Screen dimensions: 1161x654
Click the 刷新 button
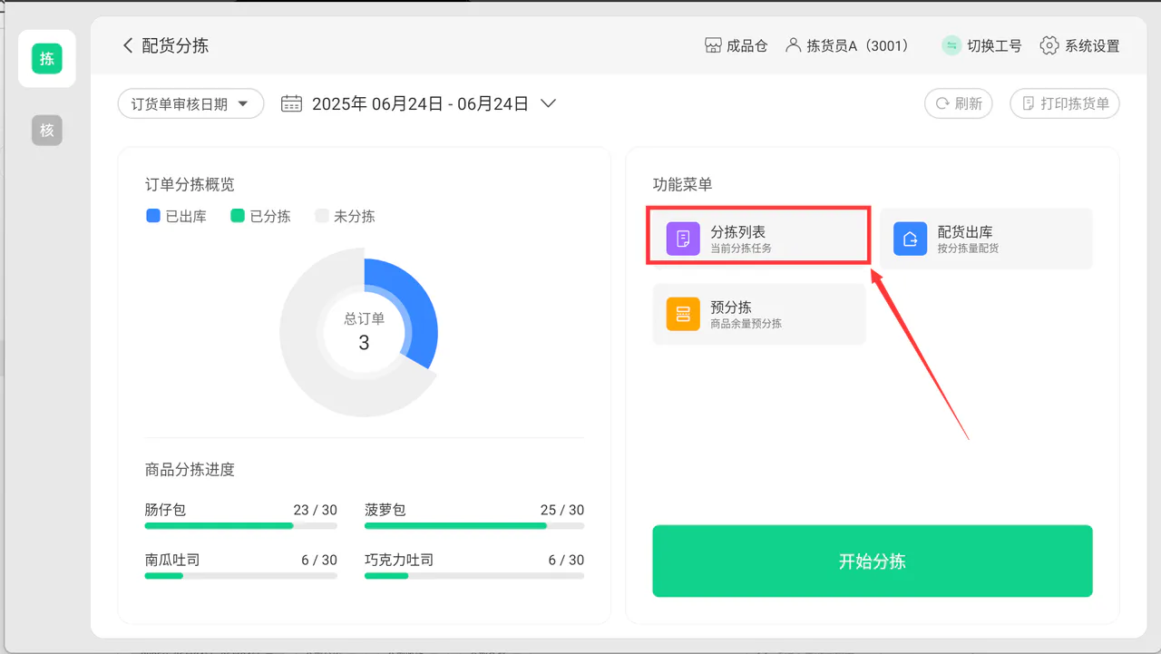[x=959, y=103]
